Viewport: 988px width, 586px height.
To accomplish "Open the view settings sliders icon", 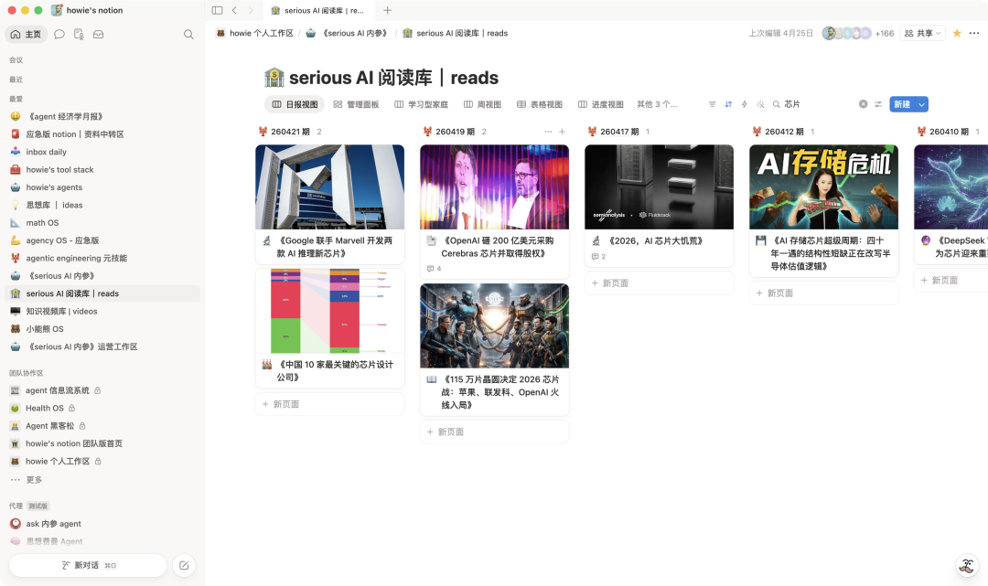I will 878,104.
